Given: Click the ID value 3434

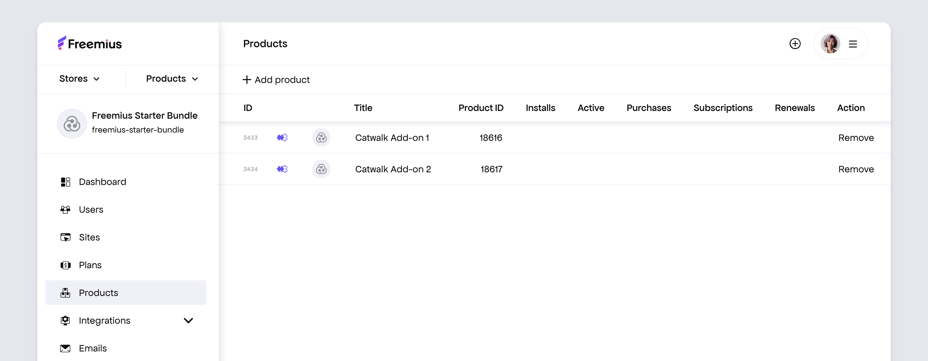Looking at the screenshot, I should pos(250,169).
